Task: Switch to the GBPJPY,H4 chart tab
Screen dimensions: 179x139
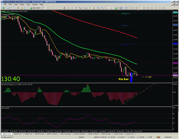Action: point(28,134)
